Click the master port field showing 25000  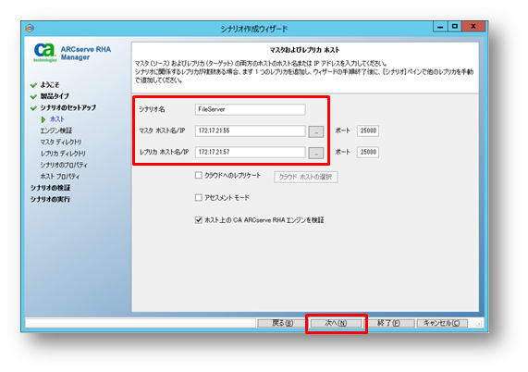(x=368, y=130)
